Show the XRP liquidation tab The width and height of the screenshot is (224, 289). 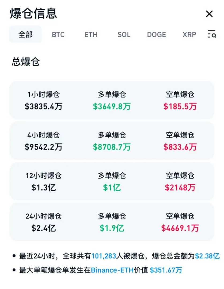[x=189, y=35]
